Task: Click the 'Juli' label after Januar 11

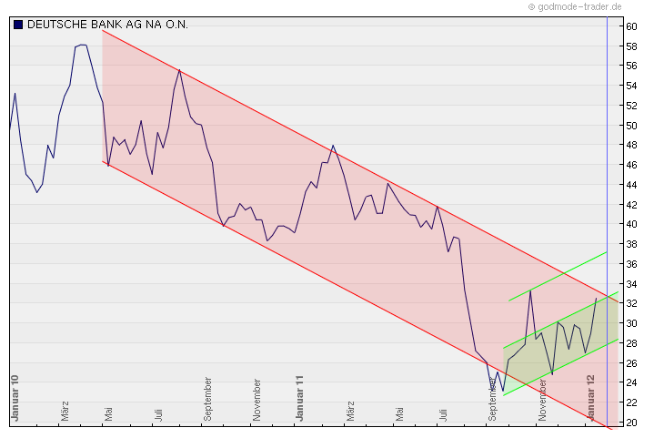Action: (443, 415)
